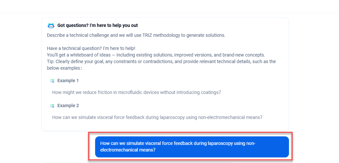The width and height of the screenshot is (339, 163).
Task: Select the Example 2 label
Action: [x=68, y=105]
